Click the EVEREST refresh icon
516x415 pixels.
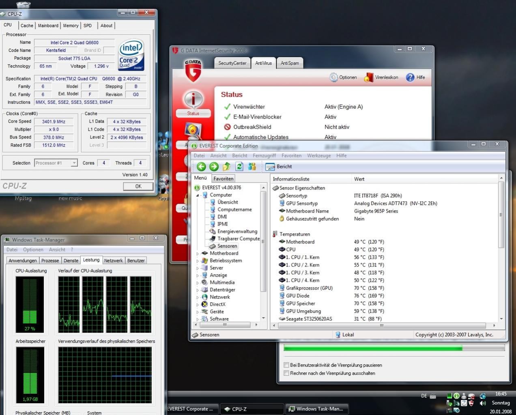(x=239, y=167)
